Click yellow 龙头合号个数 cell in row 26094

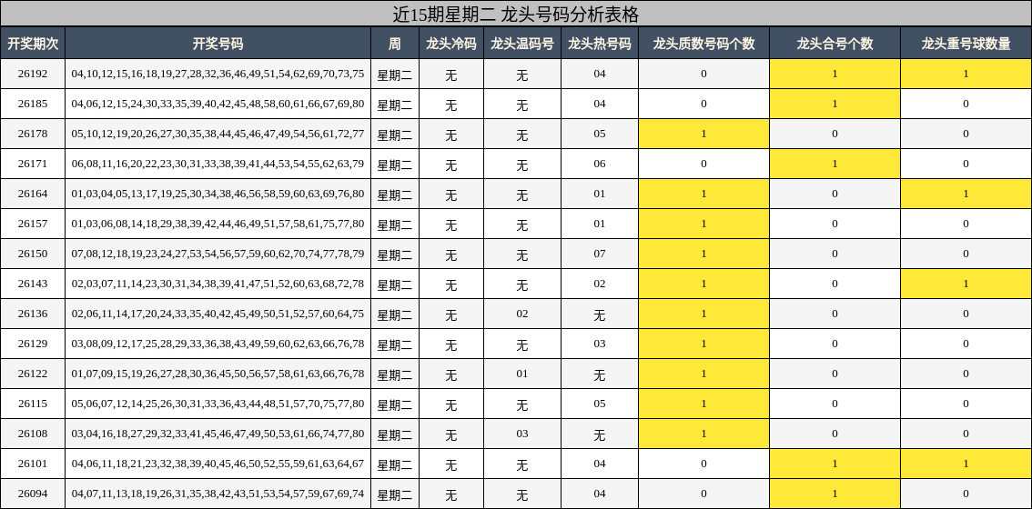[835, 494]
